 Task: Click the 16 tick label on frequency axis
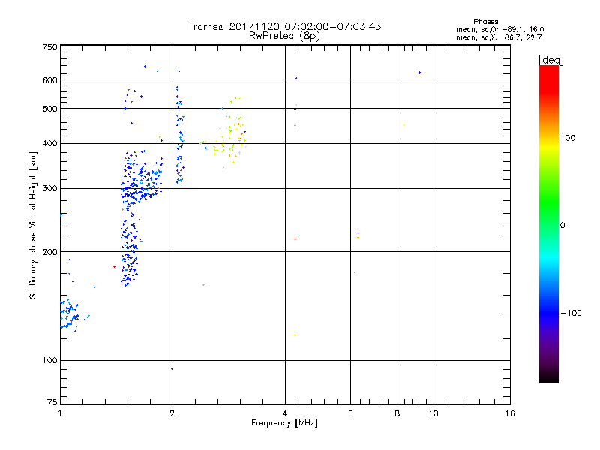[508, 413]
